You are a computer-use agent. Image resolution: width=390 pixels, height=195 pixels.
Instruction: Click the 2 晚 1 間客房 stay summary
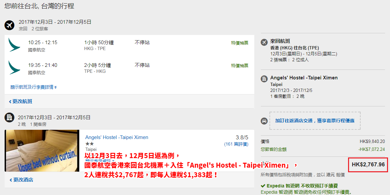click(32, 124)
